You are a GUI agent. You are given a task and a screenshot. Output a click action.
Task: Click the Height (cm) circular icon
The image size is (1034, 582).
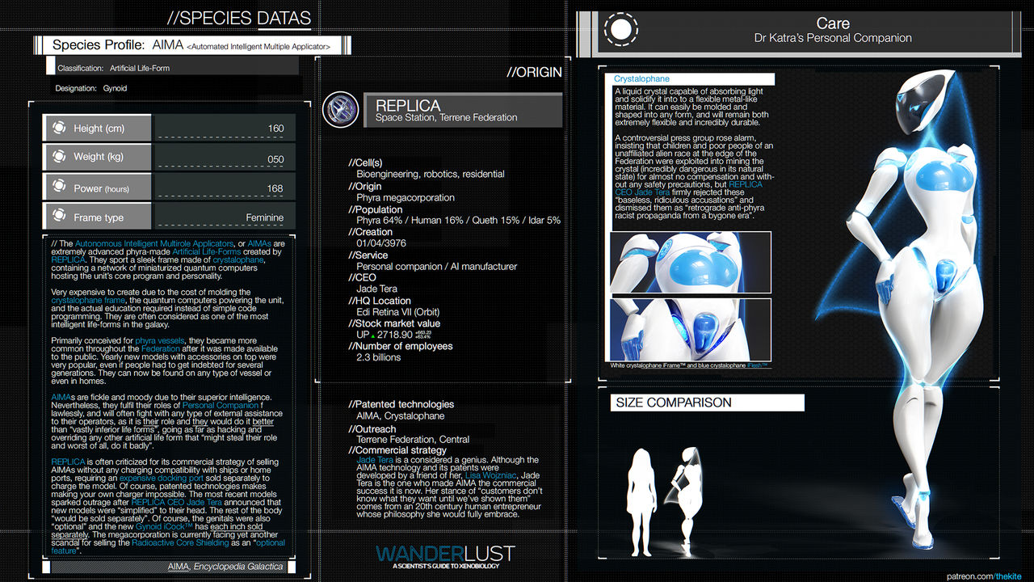59,128
